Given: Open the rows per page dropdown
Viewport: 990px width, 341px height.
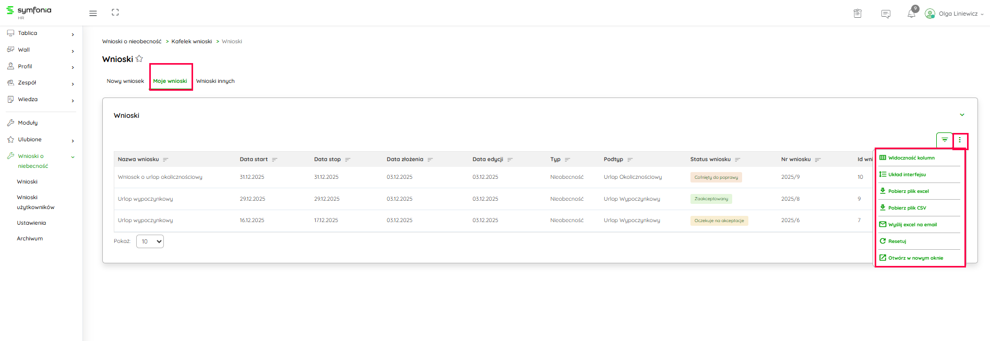Looking at the screenshot, I should point(150,241).
